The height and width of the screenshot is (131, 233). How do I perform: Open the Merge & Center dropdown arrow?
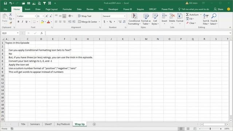pyautogui.click(x=99, y=22)
